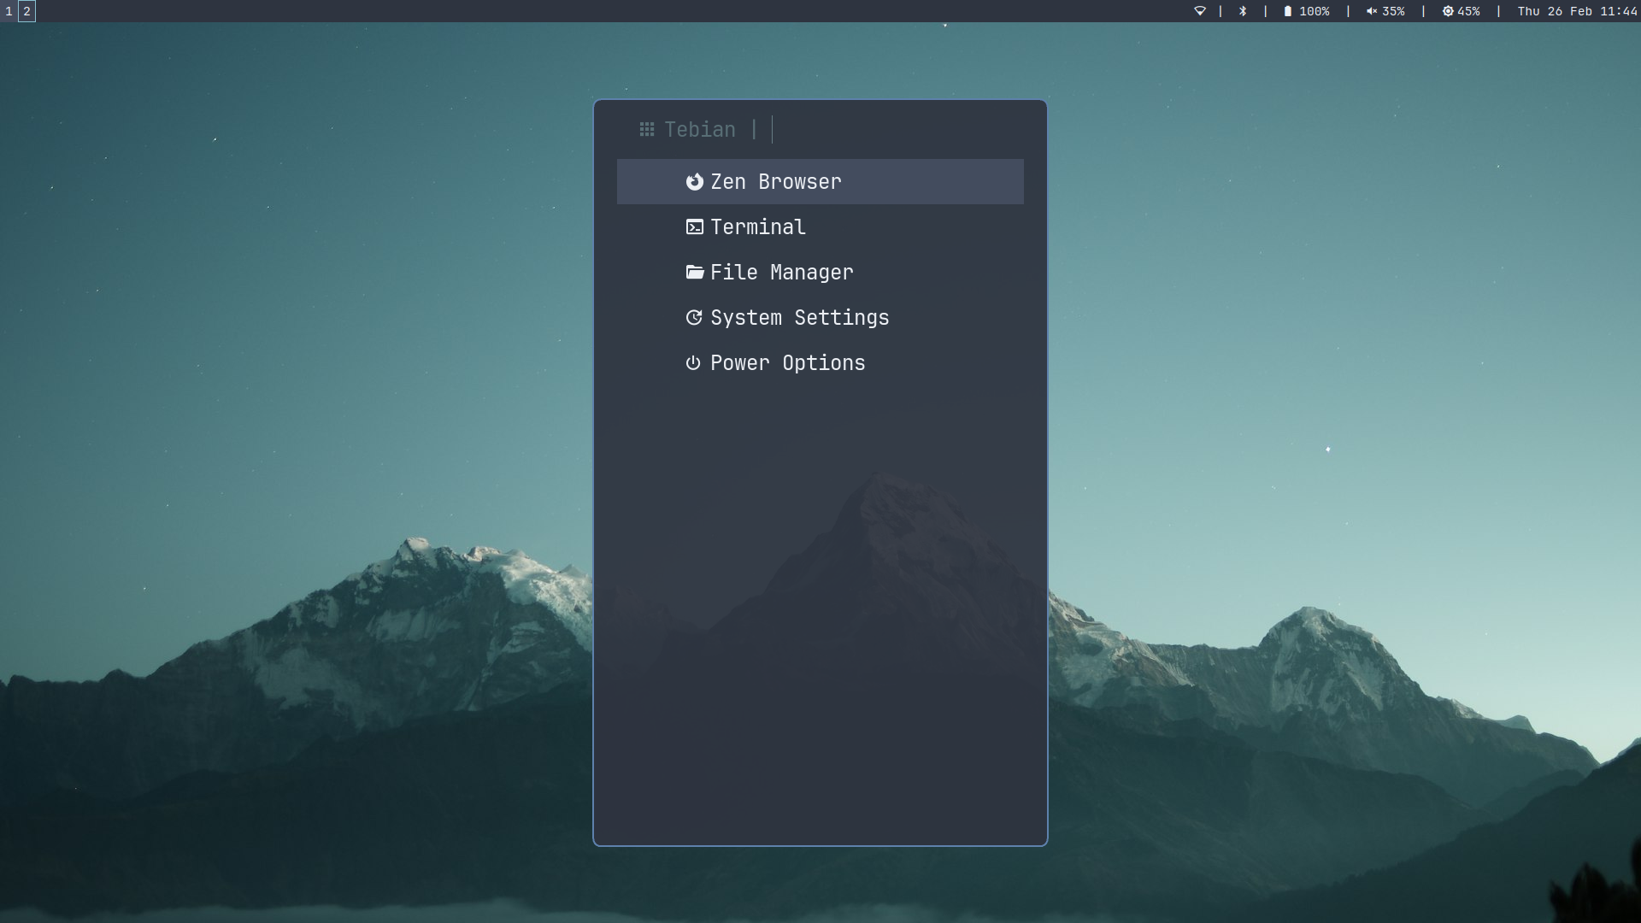Click the System Settings gear icon
1641x923 pixels.
pyautogui.click(x=694, y=317)
